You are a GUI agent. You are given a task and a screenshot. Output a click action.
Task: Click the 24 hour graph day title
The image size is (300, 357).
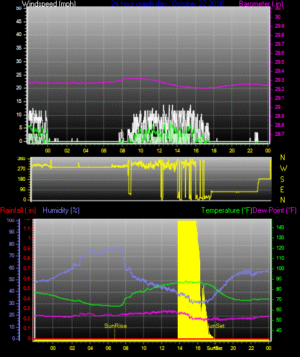pos(167,4)
